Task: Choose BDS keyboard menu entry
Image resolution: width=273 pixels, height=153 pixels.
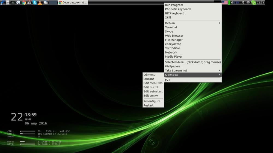Action: (193, 13)
